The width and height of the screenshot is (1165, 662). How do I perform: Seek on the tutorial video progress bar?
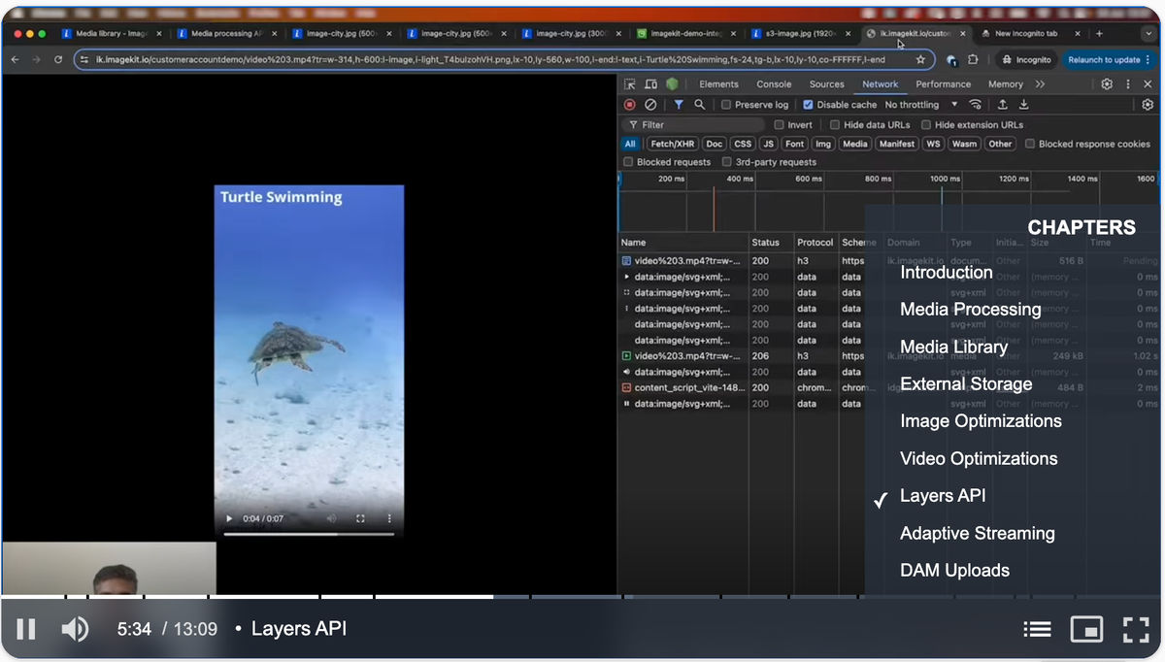click(582, 596)
